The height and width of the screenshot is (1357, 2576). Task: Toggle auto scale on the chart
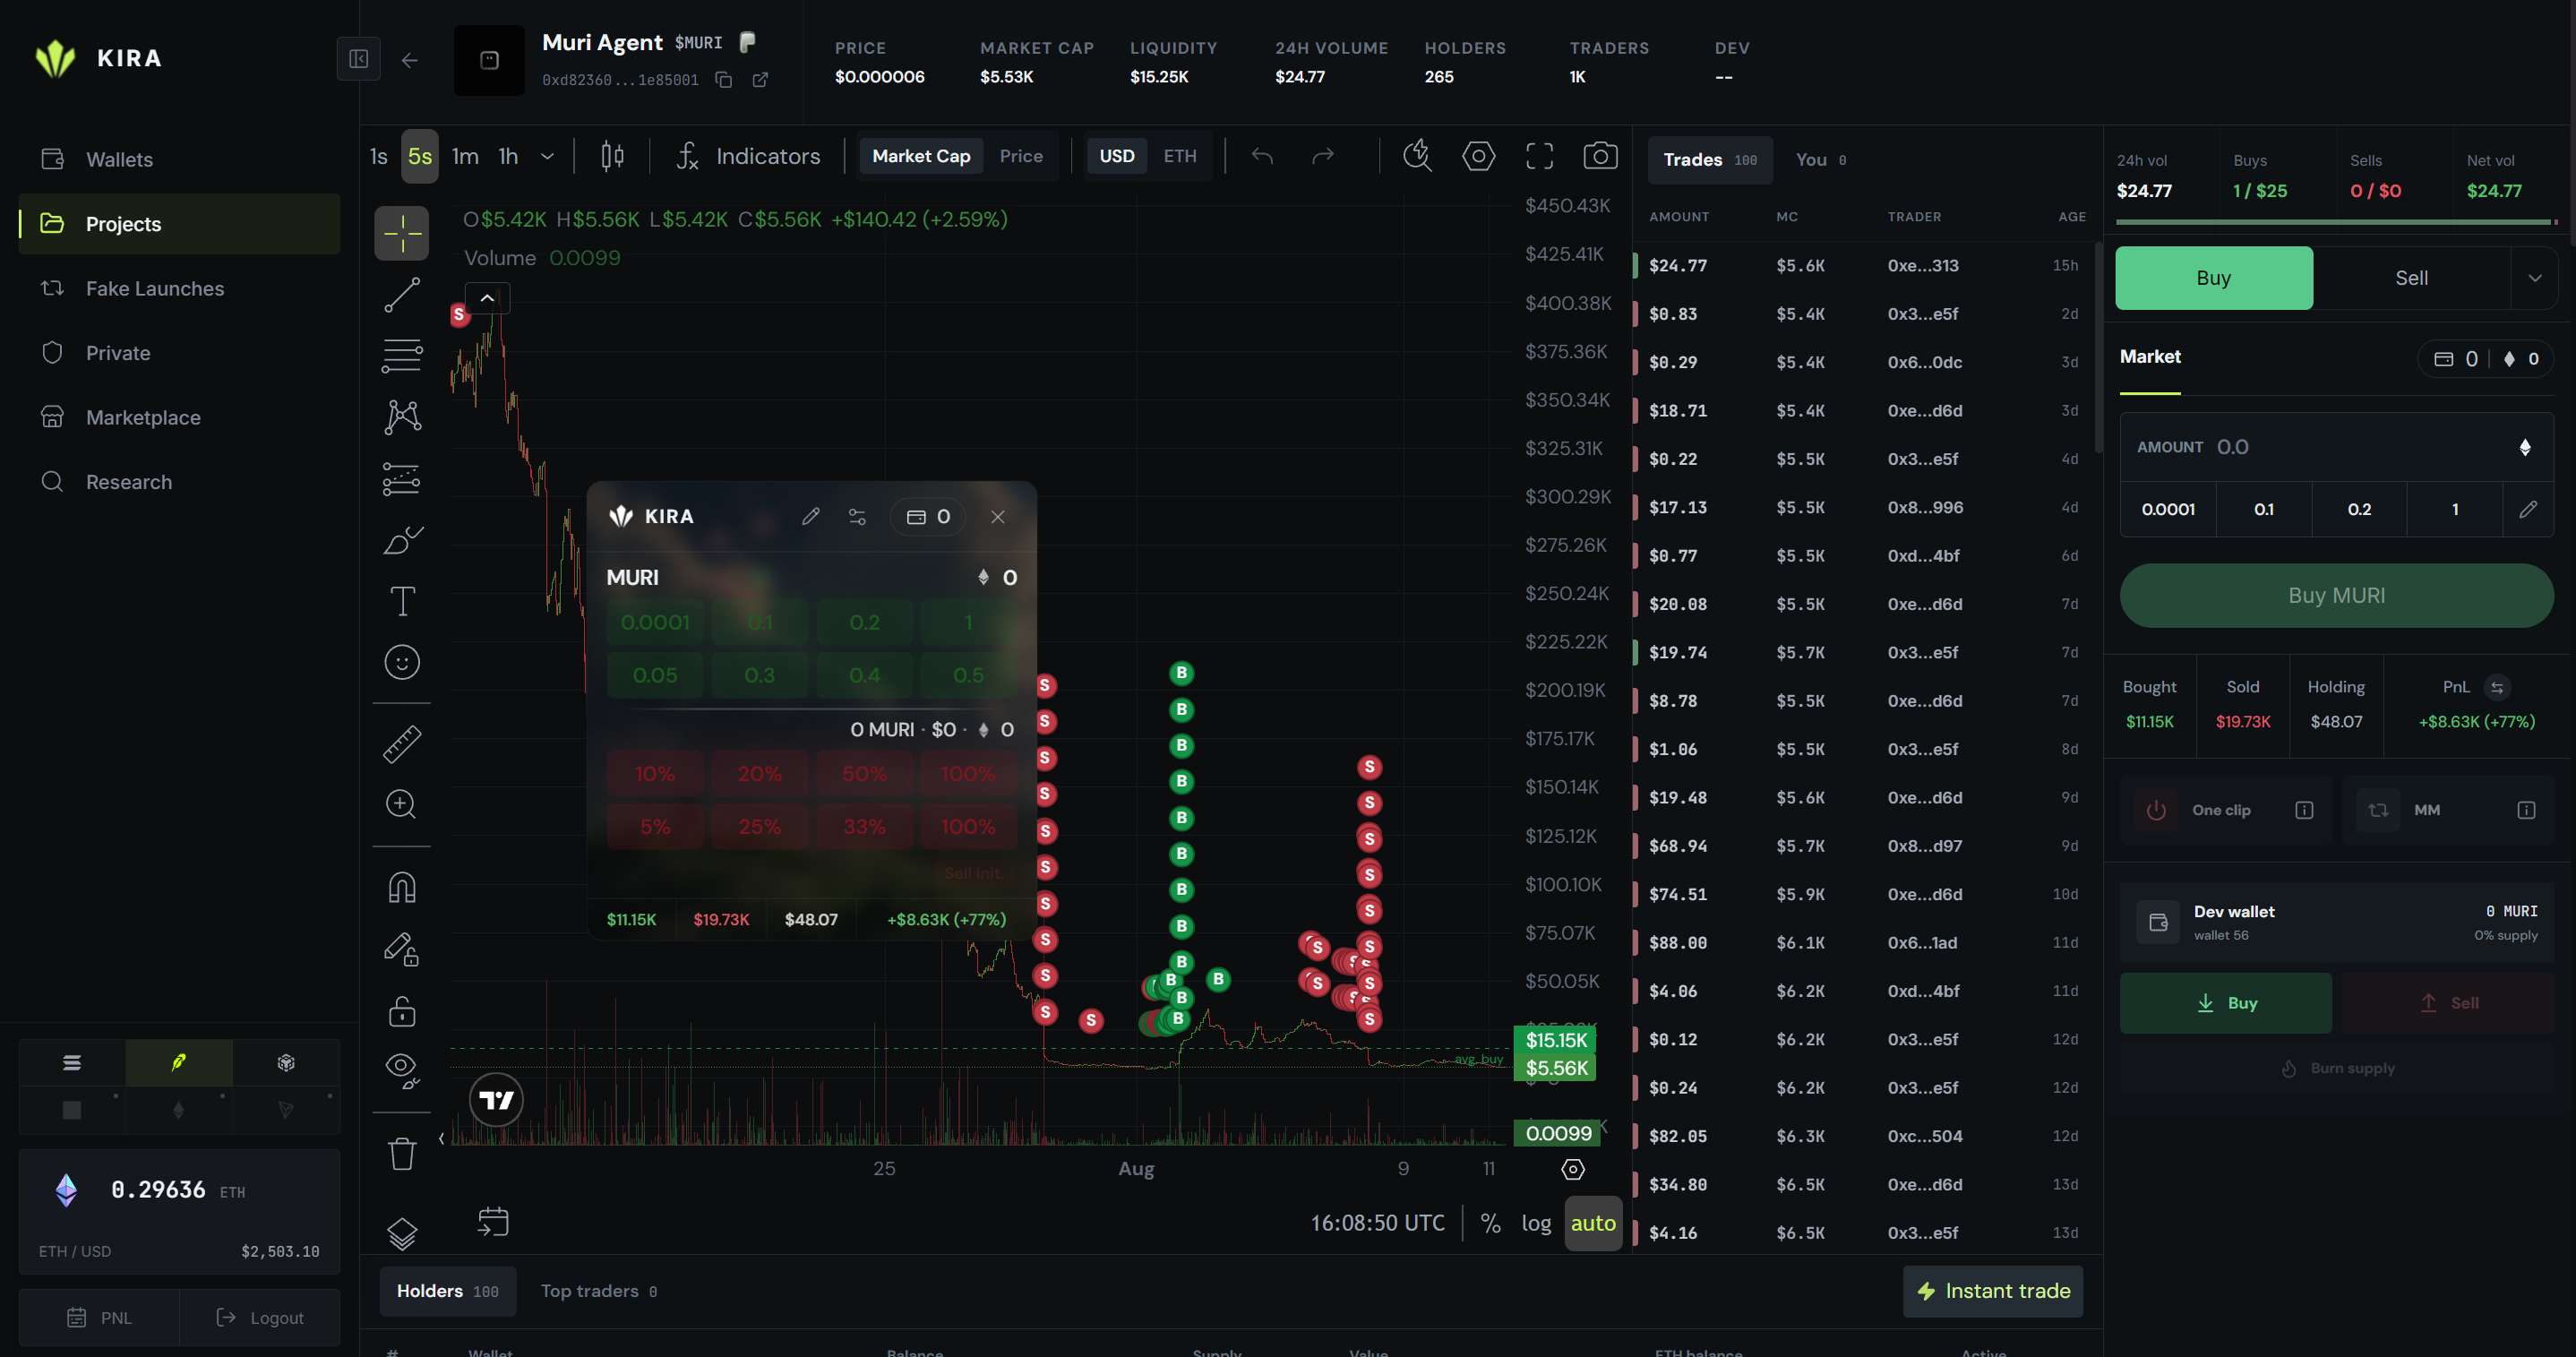pos(1593,1223)
